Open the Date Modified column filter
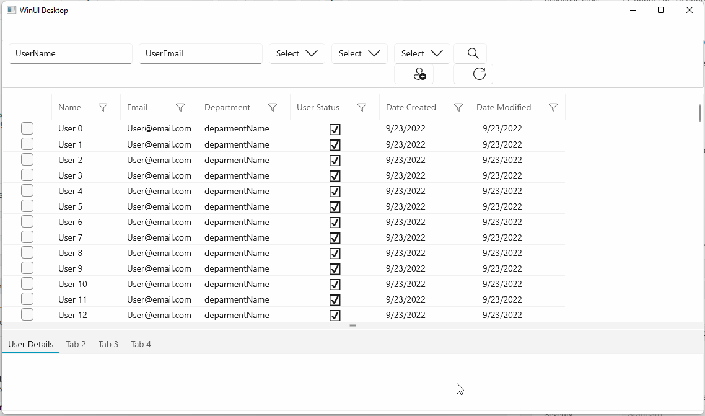 click(554, 107)
